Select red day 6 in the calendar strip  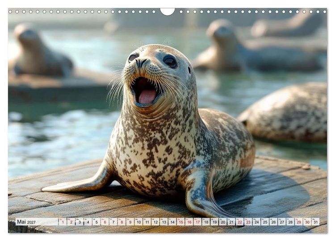click(105, 222)
